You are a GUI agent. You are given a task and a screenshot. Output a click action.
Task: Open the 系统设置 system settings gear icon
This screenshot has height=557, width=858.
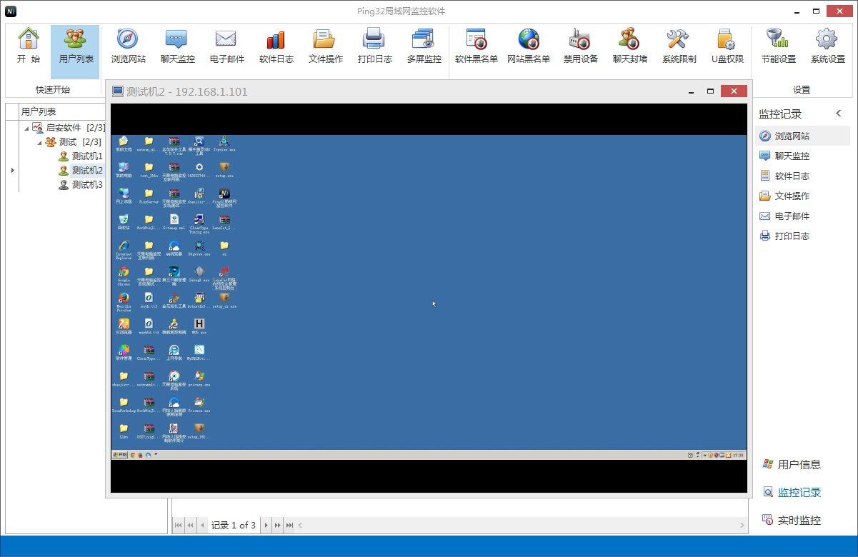[x=827, y=46]
